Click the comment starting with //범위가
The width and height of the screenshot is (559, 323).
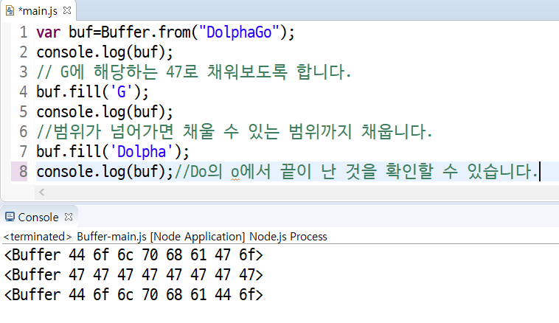(235, 131)
